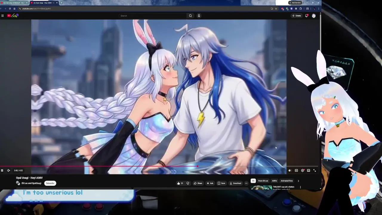382x215 pixels.
Task: Click the Ask button below video
Action: [x=210, y=183]
